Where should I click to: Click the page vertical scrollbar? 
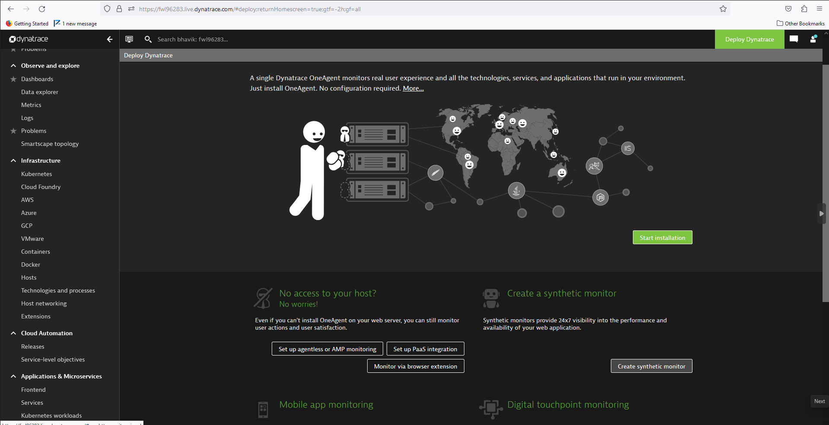[x=826, y=183]
